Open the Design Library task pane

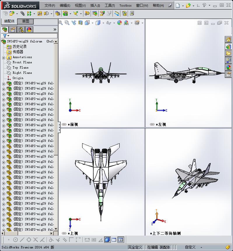click(228, 46)
